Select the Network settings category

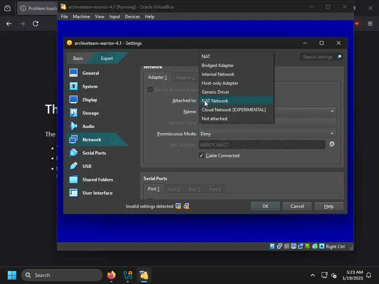point(97,139)
